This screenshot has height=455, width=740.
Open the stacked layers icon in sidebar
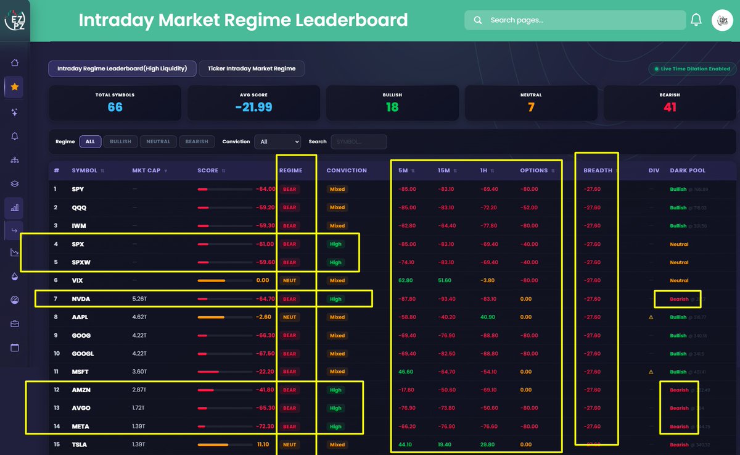(x=14, y=184)
